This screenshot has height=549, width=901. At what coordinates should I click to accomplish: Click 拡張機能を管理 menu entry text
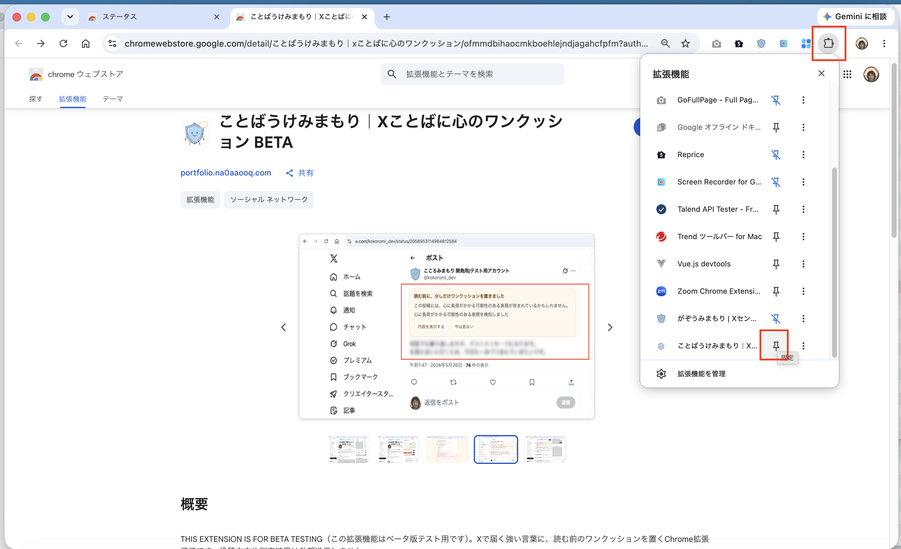(x=701, y=374)
